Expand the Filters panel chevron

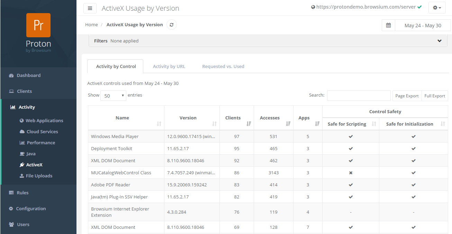tap(440, 41)
